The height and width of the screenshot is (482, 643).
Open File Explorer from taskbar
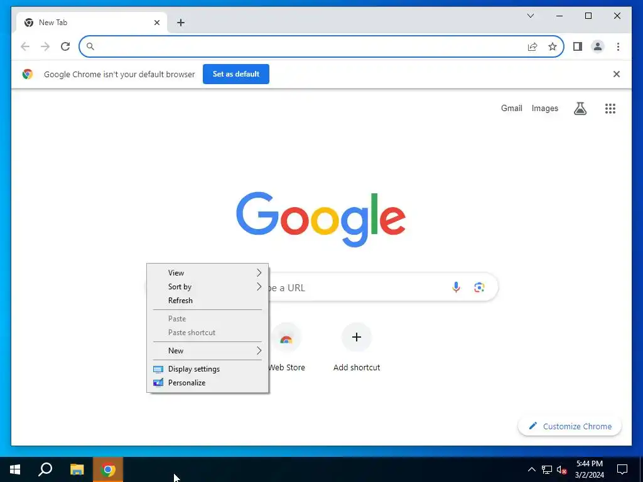point(77,469)
